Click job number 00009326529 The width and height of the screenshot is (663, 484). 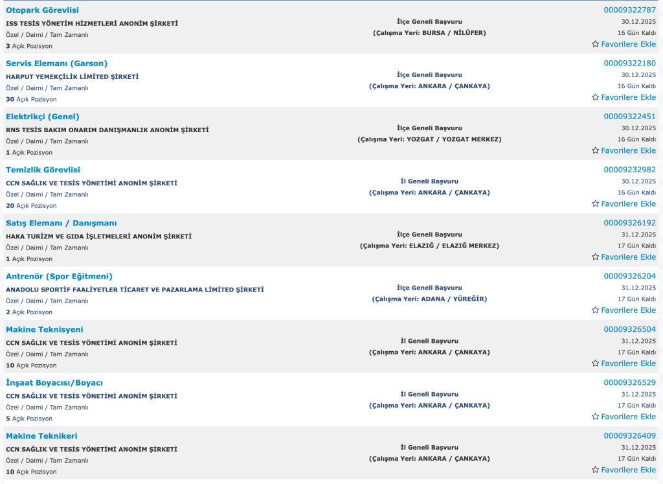629,382
